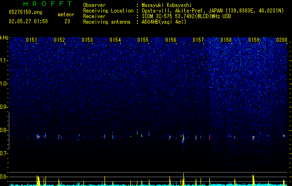The image size is (292, 186).
Task: Click the HROFFT title text
Action: 47,4
